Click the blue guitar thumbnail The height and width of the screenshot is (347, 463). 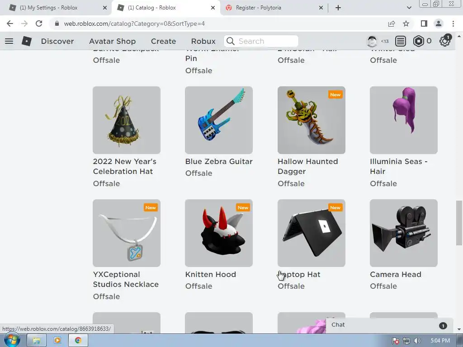[219, 120]
